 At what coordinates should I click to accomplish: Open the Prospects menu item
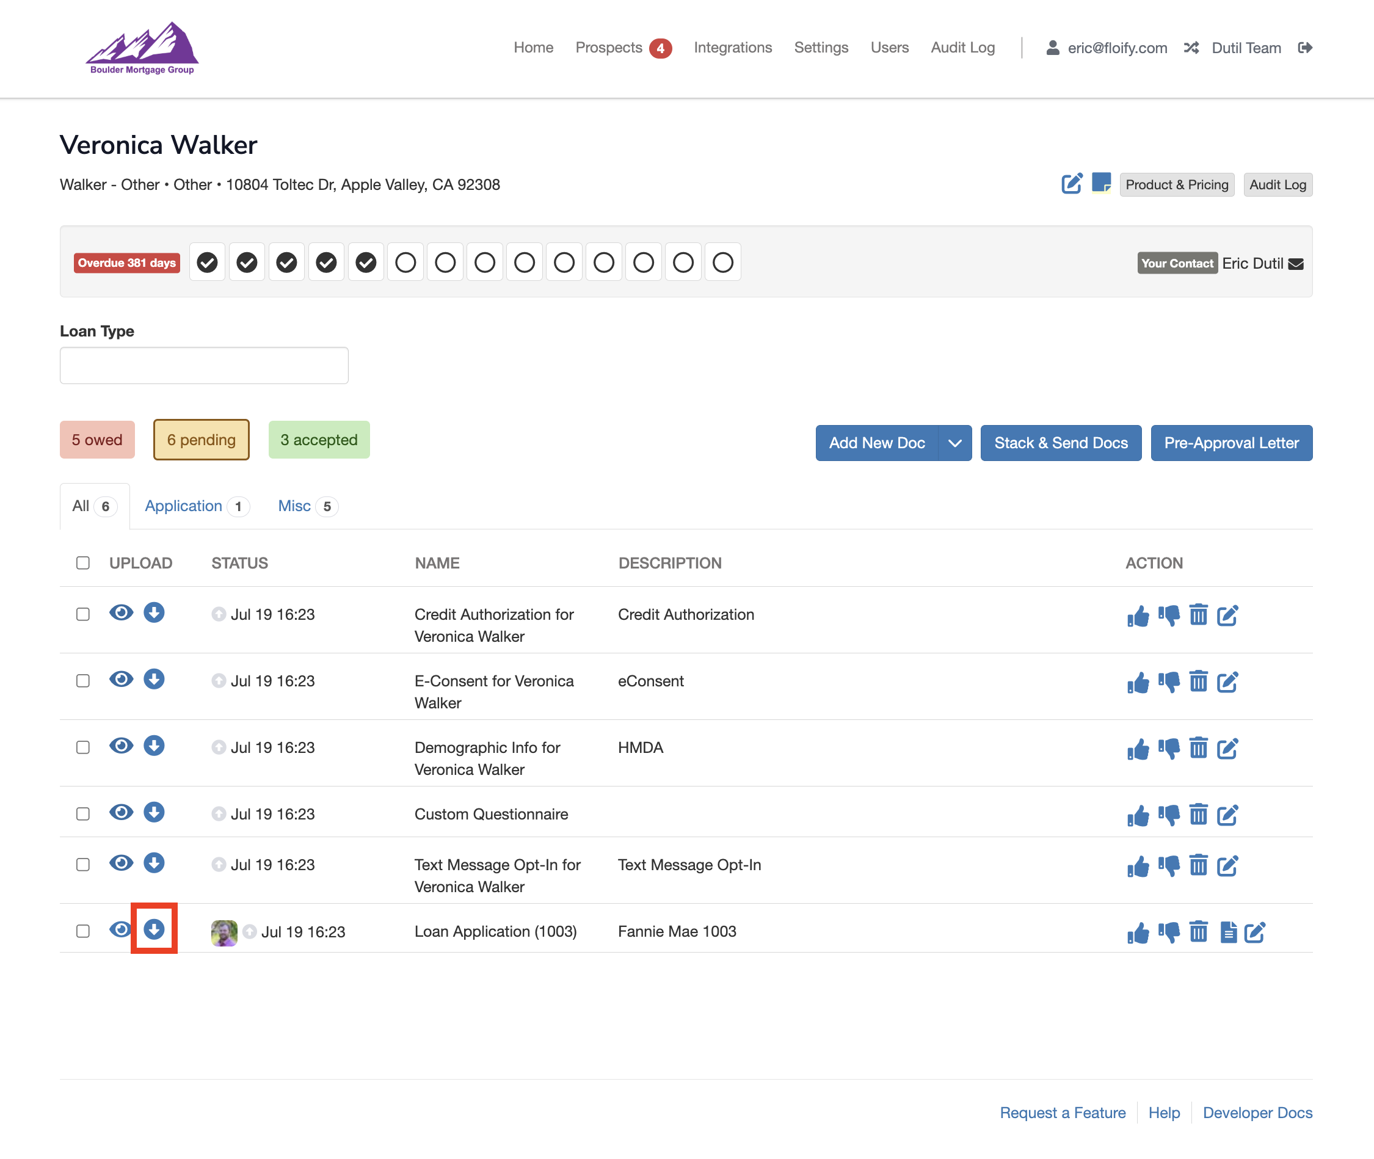608,48
